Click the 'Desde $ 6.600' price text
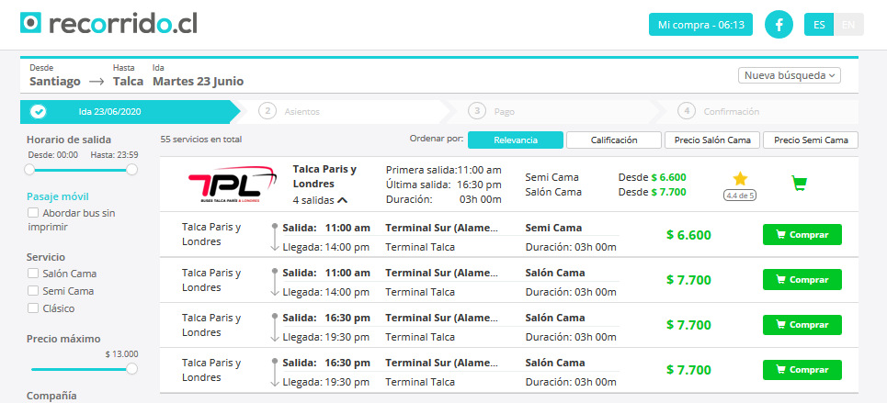 click(x=653, y=177)
